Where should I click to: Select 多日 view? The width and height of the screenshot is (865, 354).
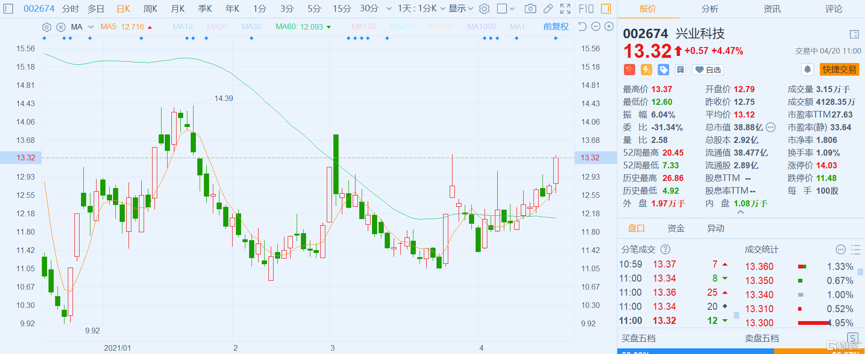coord(96,8)
